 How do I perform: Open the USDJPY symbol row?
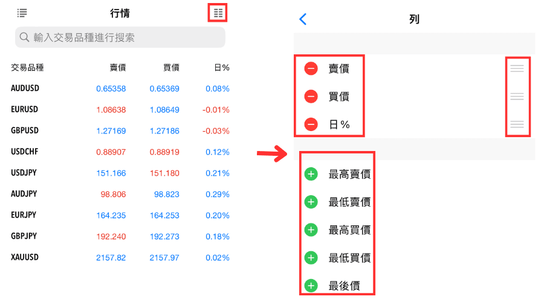point(120,173)
